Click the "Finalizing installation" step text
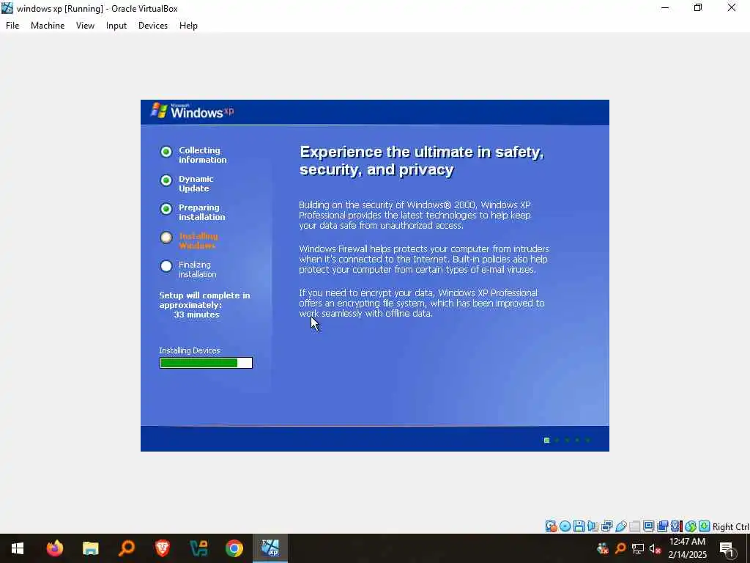The image size is (750, 563). click(197, 270)
